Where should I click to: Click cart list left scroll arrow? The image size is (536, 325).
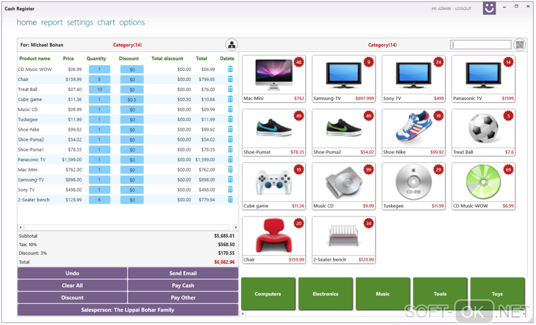pos(20,227)
